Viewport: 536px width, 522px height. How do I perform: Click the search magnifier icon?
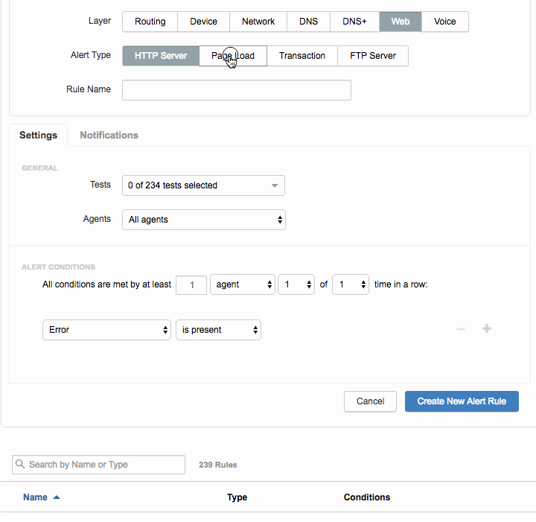[20, 464]
